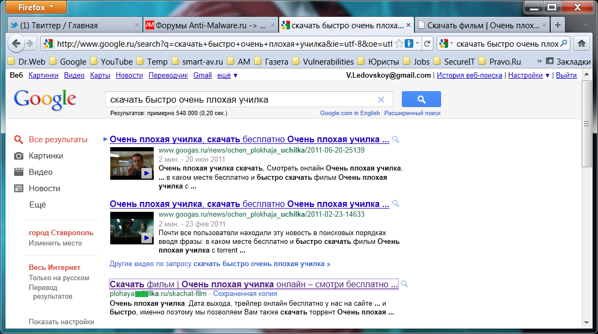Open the Google bookmarks folder
Viewport: 598px width, 334px height.
point(68,61)
